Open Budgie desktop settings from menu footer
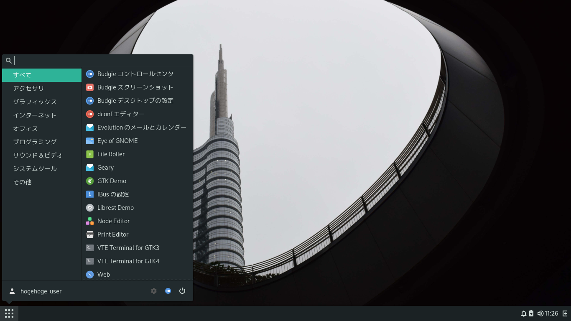Viewport: 571px width, 321px height. (x=168, y=291)
